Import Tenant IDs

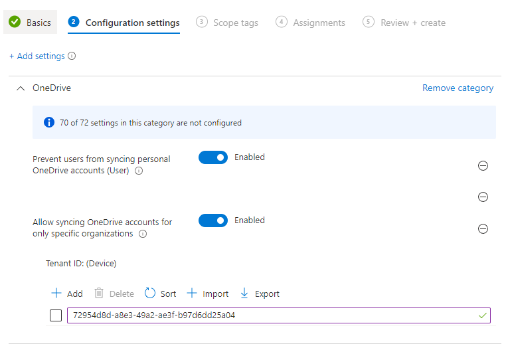pyautogui.click(x=207, y=294)
